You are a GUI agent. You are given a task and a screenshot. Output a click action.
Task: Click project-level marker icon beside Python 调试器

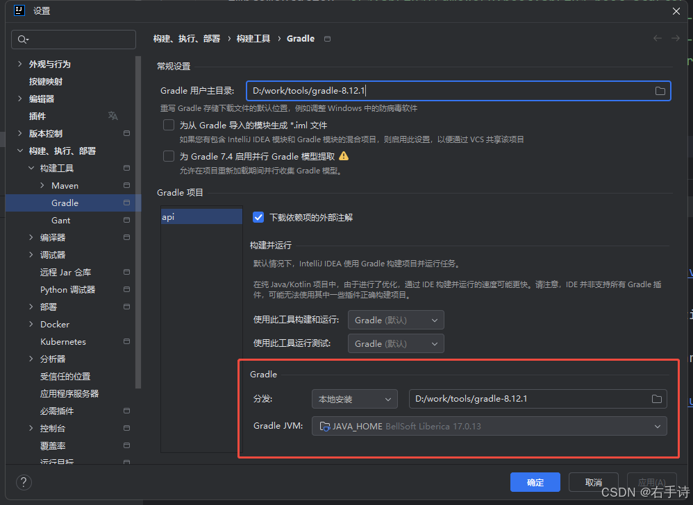(127, 289)
